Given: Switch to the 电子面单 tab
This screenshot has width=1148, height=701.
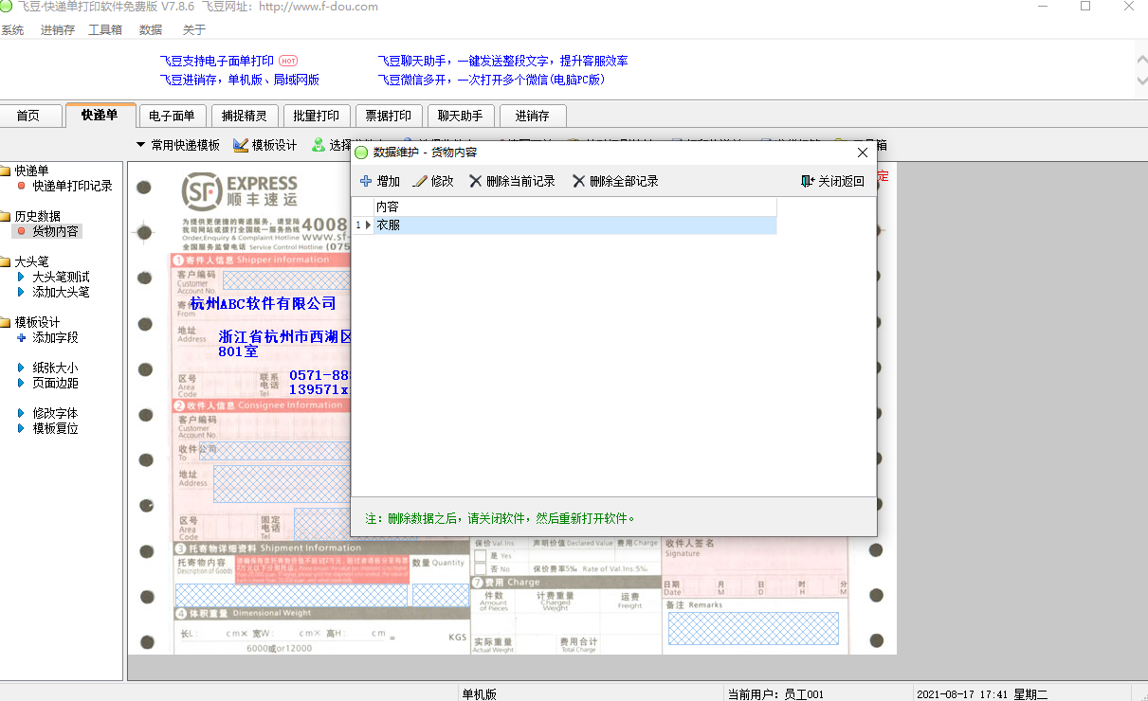Looking at the screenshot, I should pos(172,116).
